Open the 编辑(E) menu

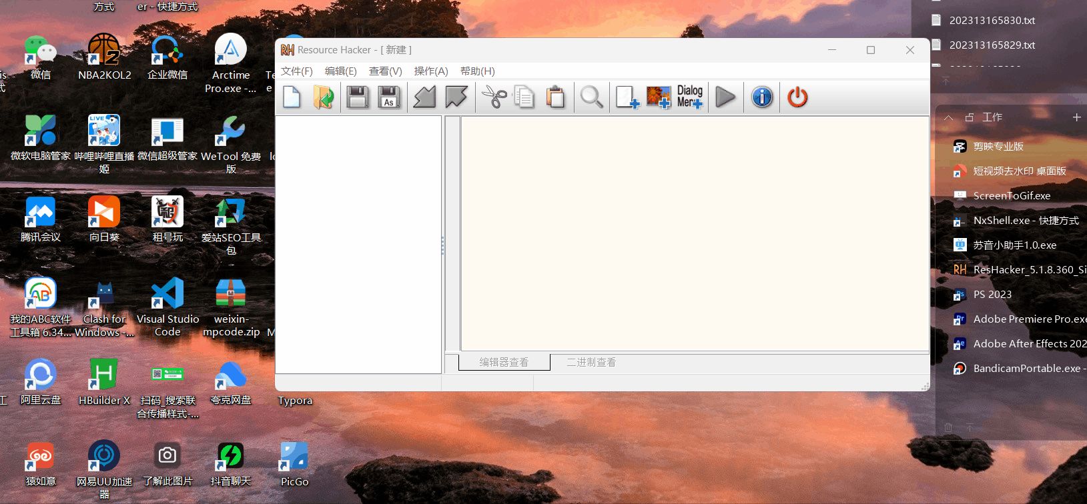point(341,71)
